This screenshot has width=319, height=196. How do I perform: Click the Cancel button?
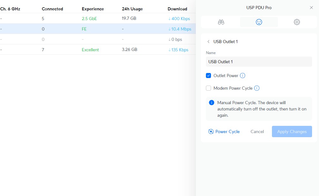coord(257,132)
